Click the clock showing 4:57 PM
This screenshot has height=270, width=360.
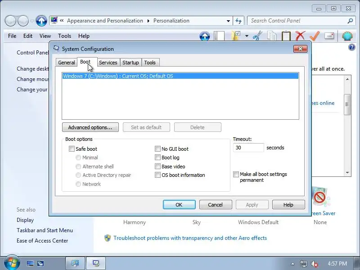[337, 263]
